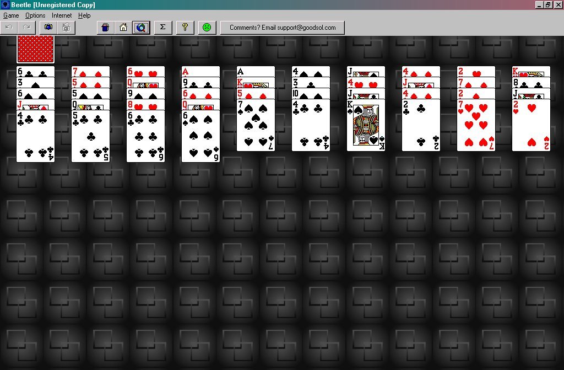Click the yellow question mark icon
Viewport: 564px width, 370px height.
click(185, 27)
